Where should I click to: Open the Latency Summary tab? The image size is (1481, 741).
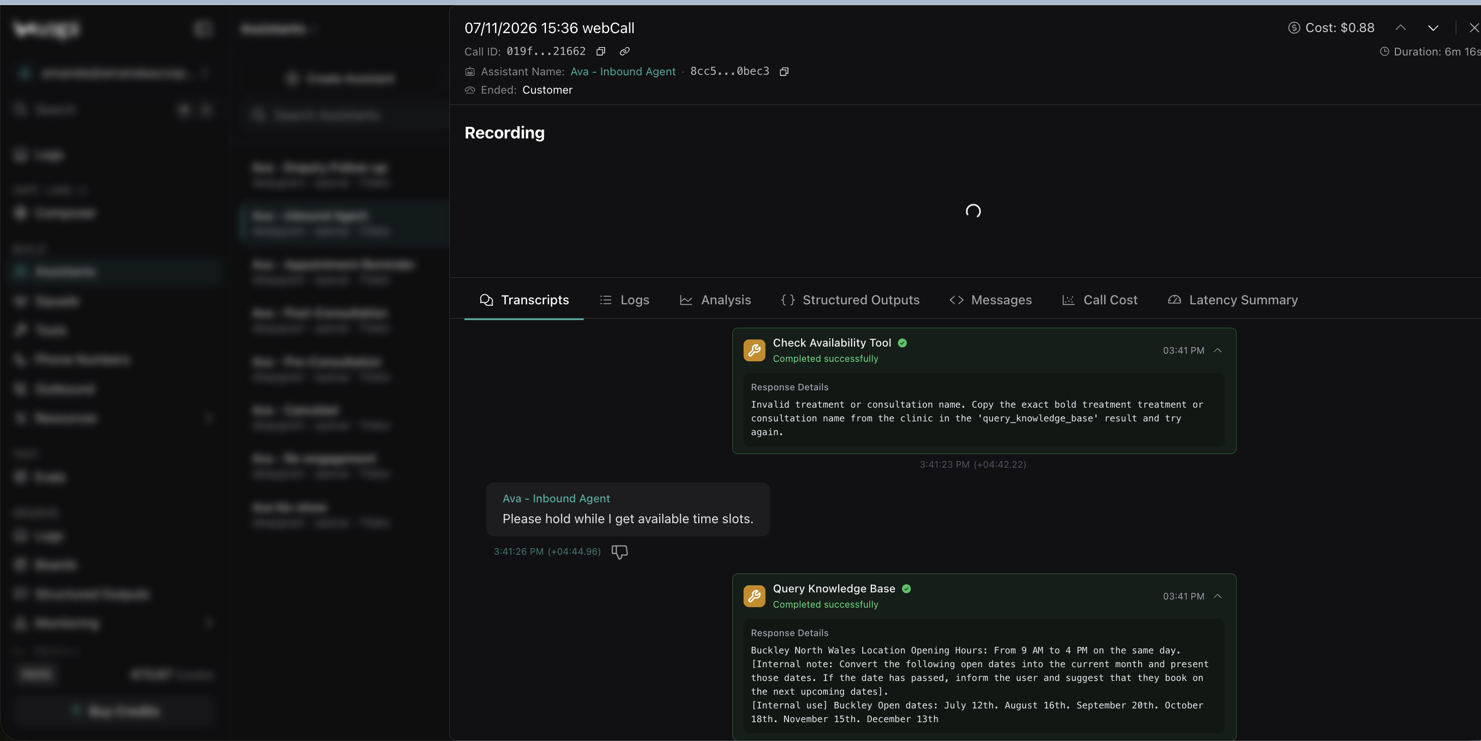[1232, 300]
